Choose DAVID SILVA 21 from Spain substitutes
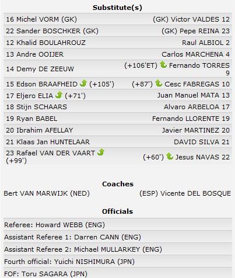This screenshot has height=278, width=235. (x=202, y=142)
